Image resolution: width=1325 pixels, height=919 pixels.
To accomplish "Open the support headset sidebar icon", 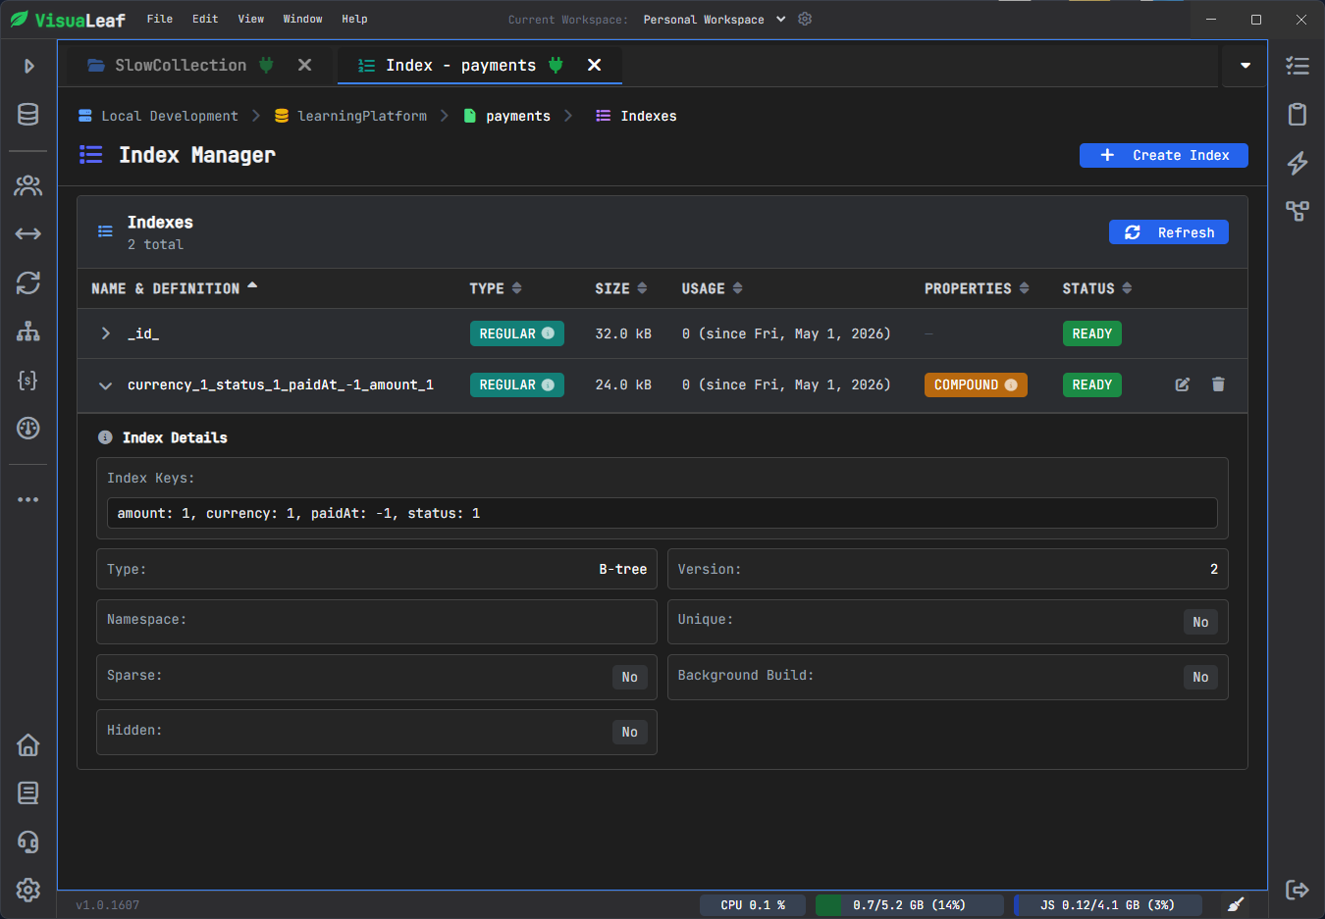I will tap(28, 842).
